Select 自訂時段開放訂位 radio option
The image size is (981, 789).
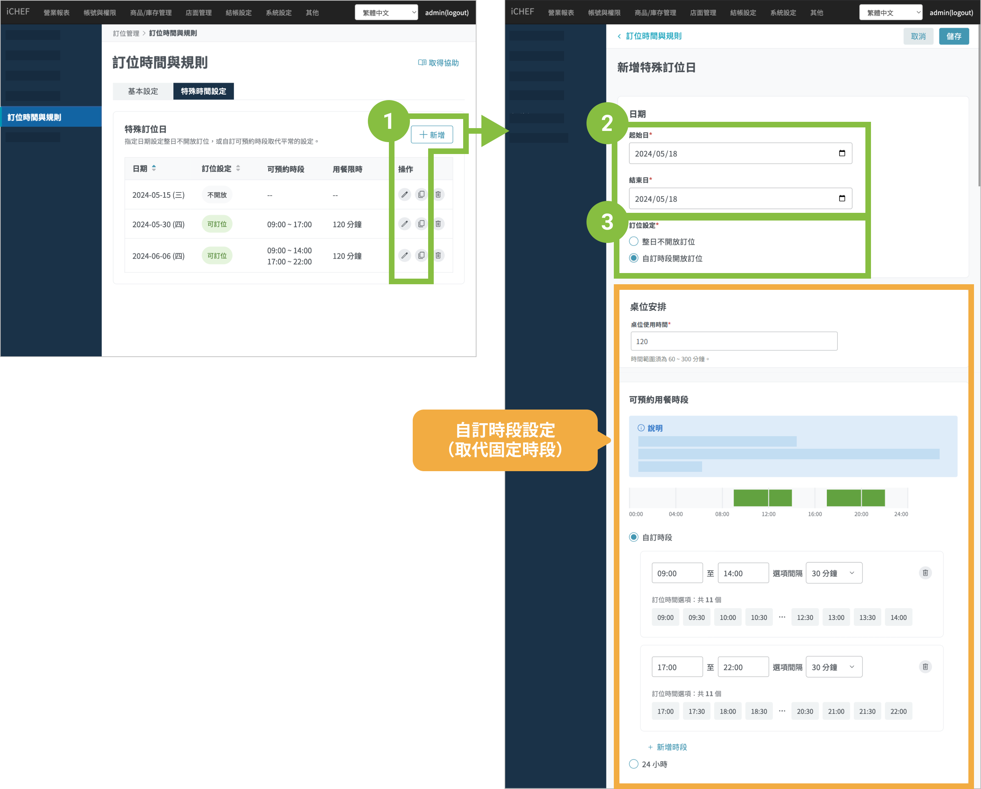click(633, 258)
